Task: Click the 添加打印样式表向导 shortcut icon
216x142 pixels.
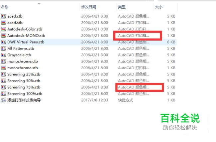Action: tap(4, 100)
